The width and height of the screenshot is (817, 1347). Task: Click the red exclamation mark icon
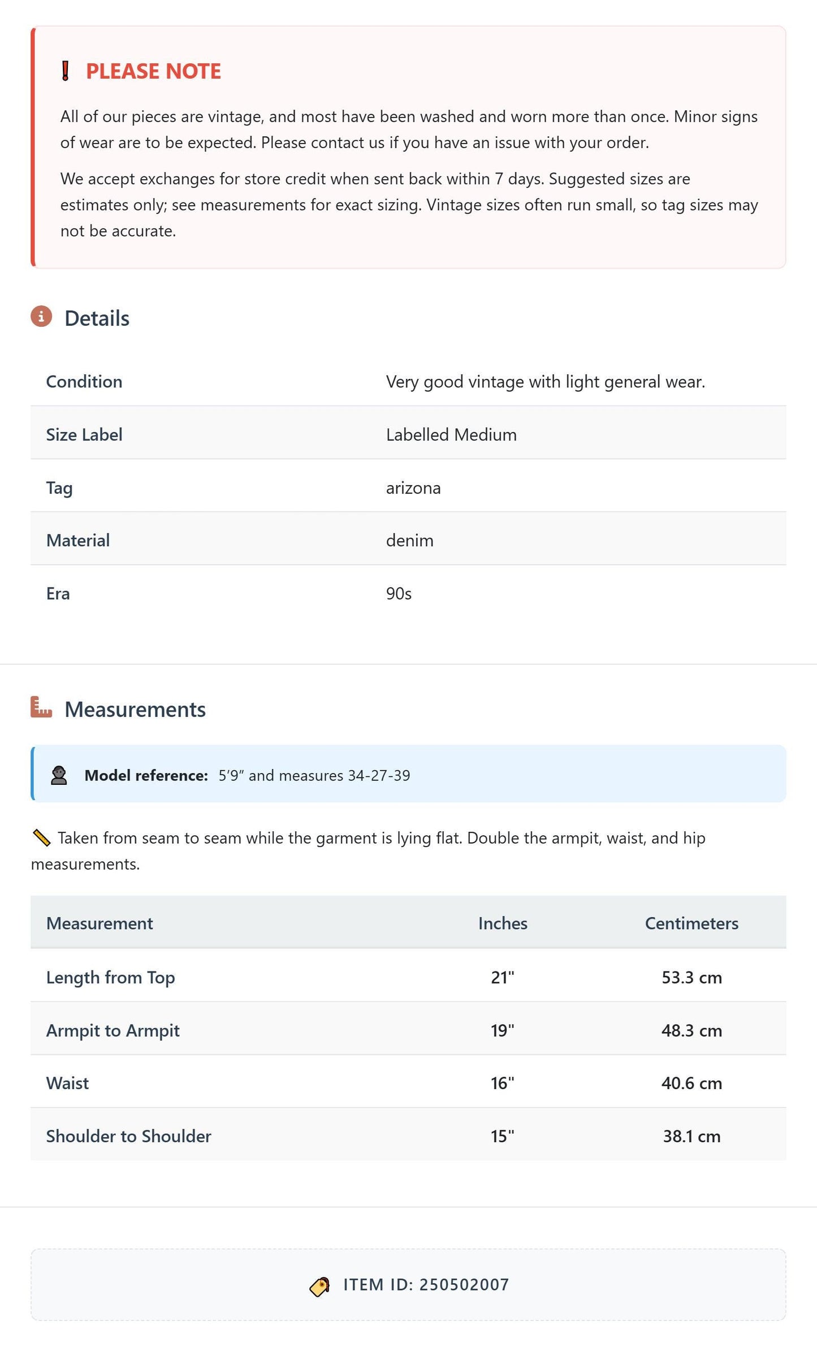66,71
